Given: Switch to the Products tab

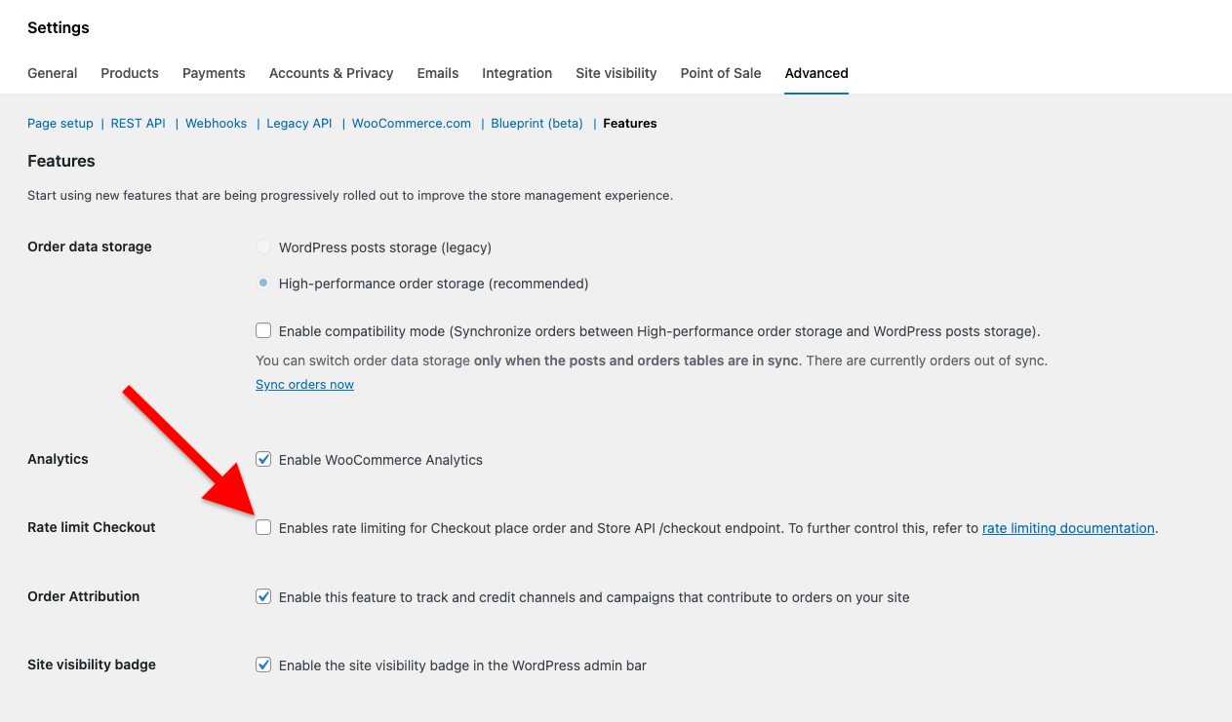Looking at the screenshot, I should tap(130, 73).
